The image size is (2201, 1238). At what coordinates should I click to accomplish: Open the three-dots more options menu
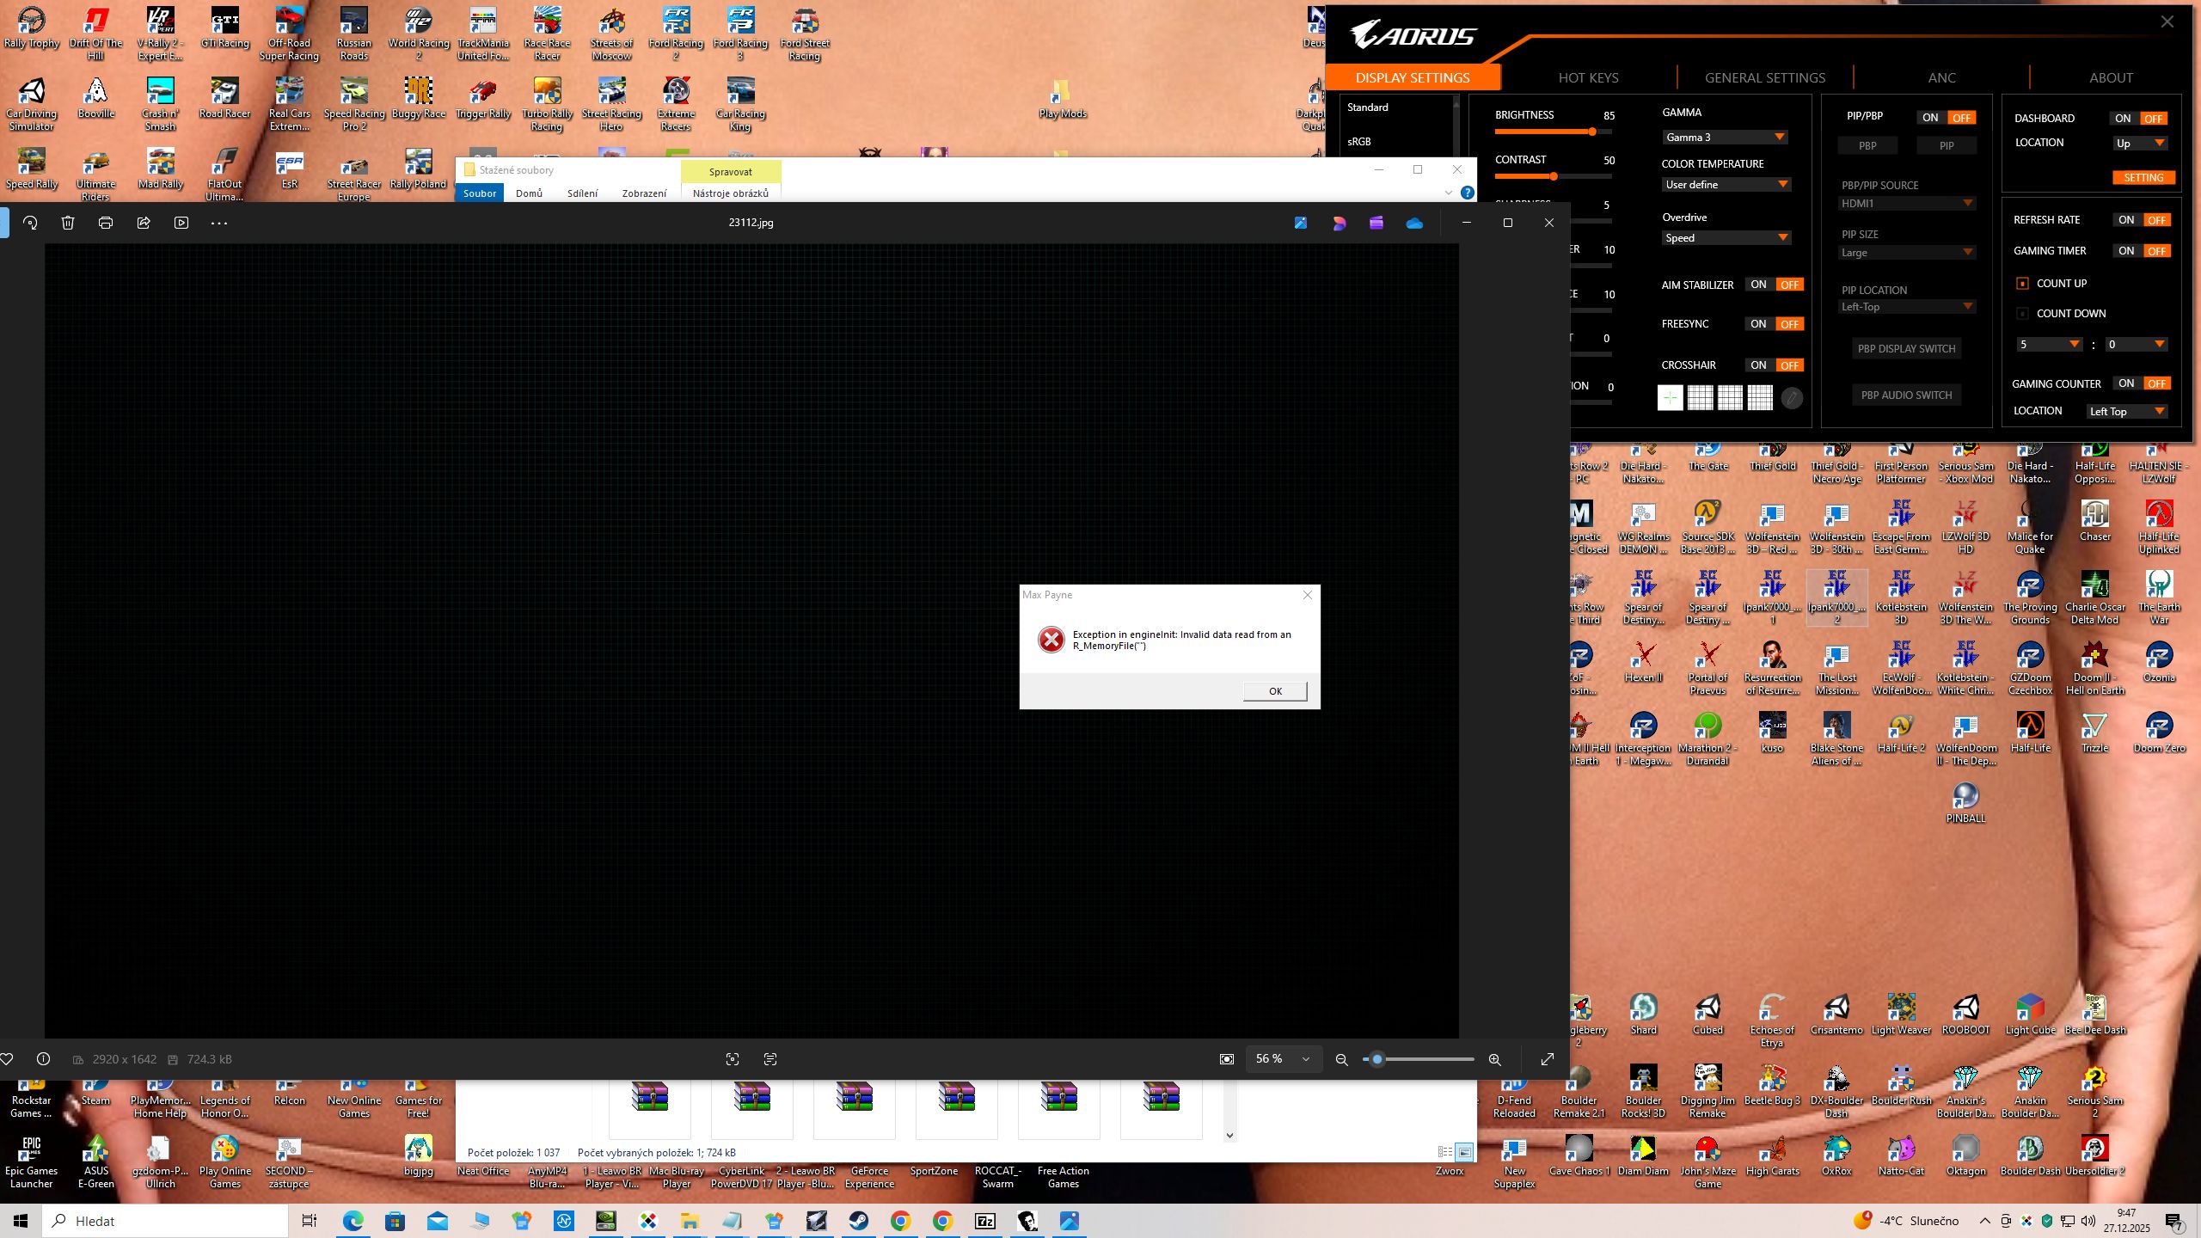(219, 223)
